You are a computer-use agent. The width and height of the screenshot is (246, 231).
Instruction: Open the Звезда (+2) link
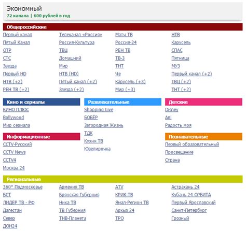[x=72, y=90]
